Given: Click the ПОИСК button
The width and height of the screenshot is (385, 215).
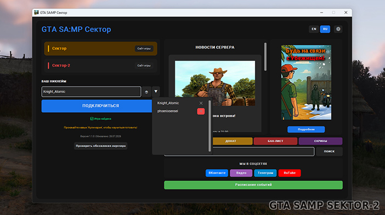Looking at the screenshot, I should click(x=329, y=152).
